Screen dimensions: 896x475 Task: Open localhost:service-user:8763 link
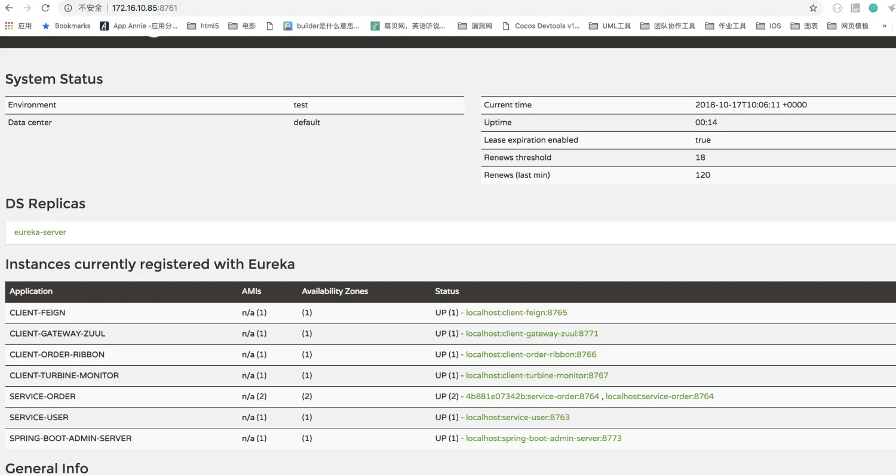[517, 417]
